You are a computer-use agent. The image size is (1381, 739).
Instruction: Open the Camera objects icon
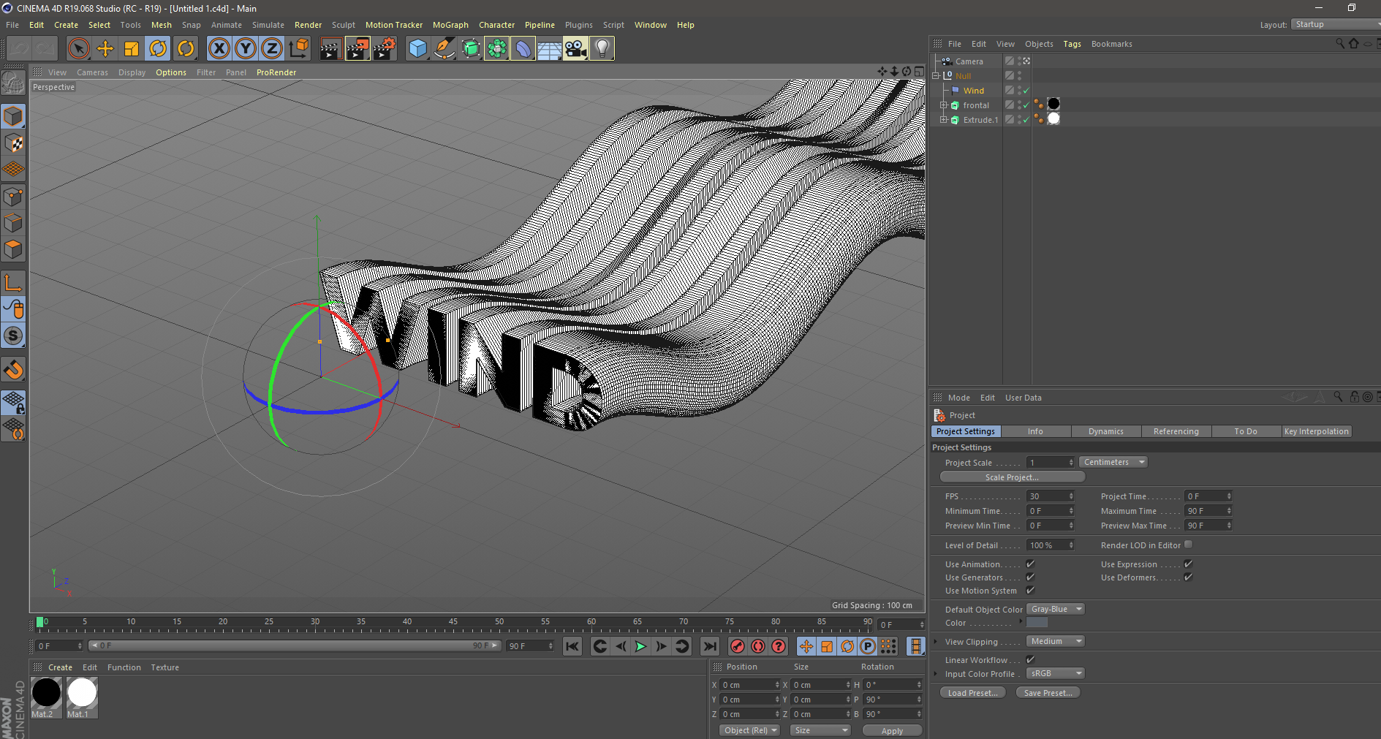pyautogui.click(x=575, y=49)
